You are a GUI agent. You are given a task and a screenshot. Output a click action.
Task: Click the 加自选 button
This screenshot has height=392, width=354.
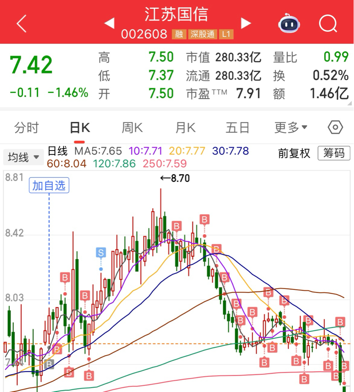pyautogui.click(x=49, y=185)
